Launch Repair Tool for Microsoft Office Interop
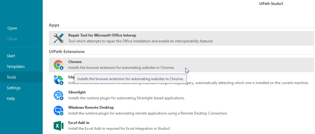This screenshot has height=134, width=315. pos(102,35)
